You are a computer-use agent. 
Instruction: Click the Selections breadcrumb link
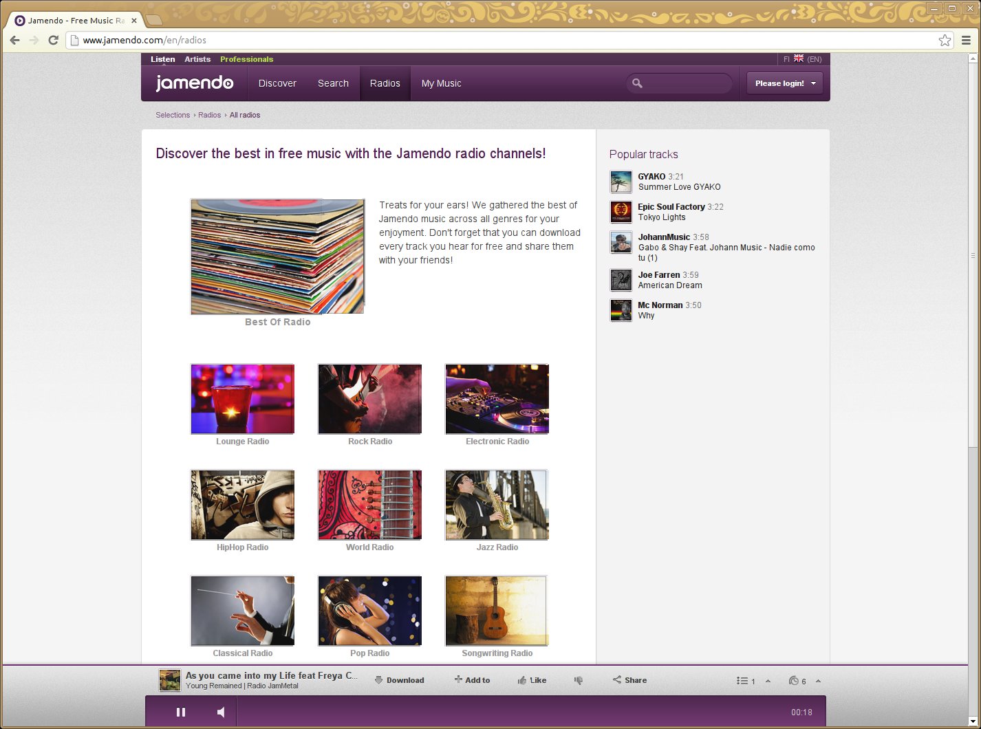pyautogui.click(x=173, y=115)
